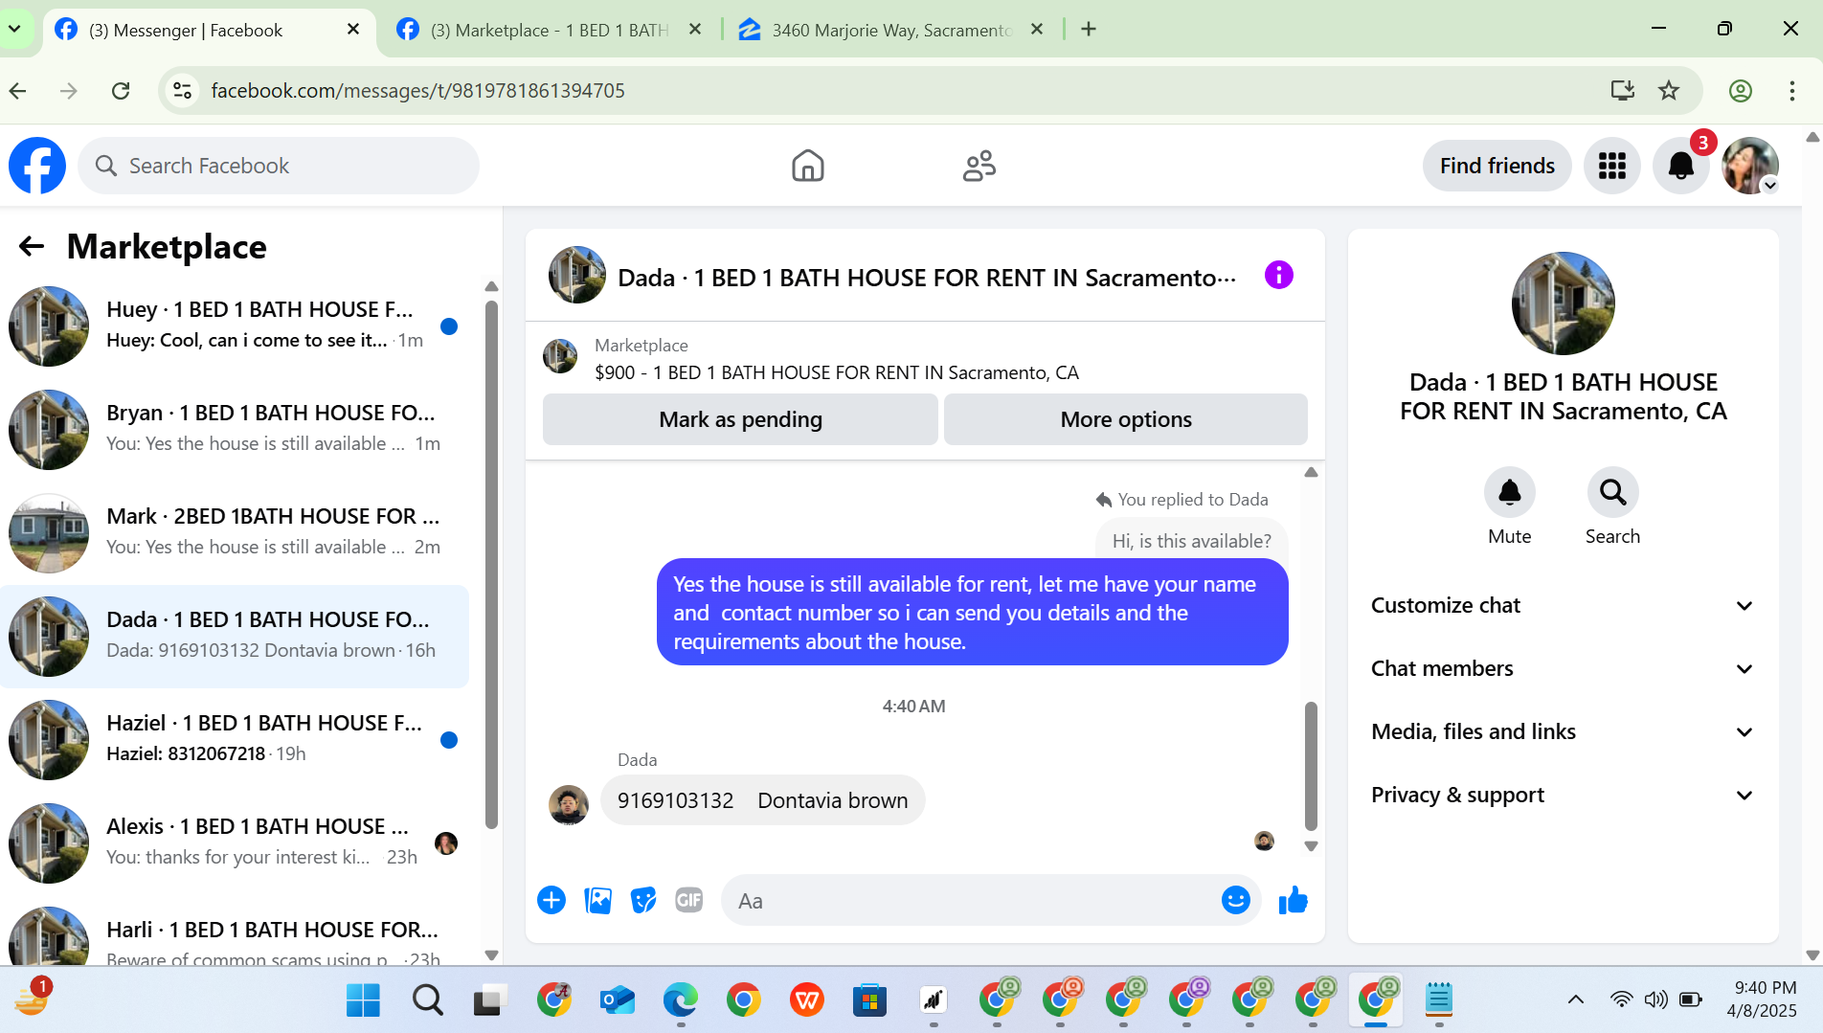This screenshot has height=1033, width=1823.
Task: Choose a sticker icon in composer
Action: coord(643,900)
